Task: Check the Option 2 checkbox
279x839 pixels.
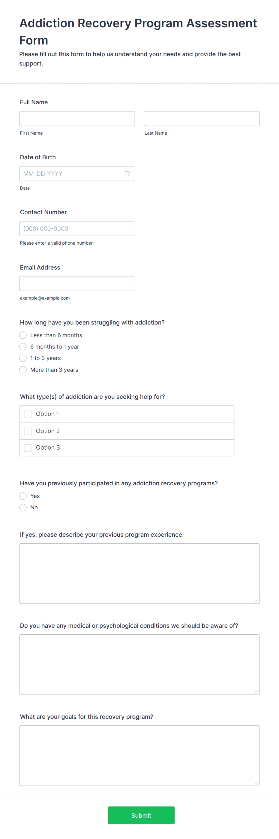Action: [28, 431]
